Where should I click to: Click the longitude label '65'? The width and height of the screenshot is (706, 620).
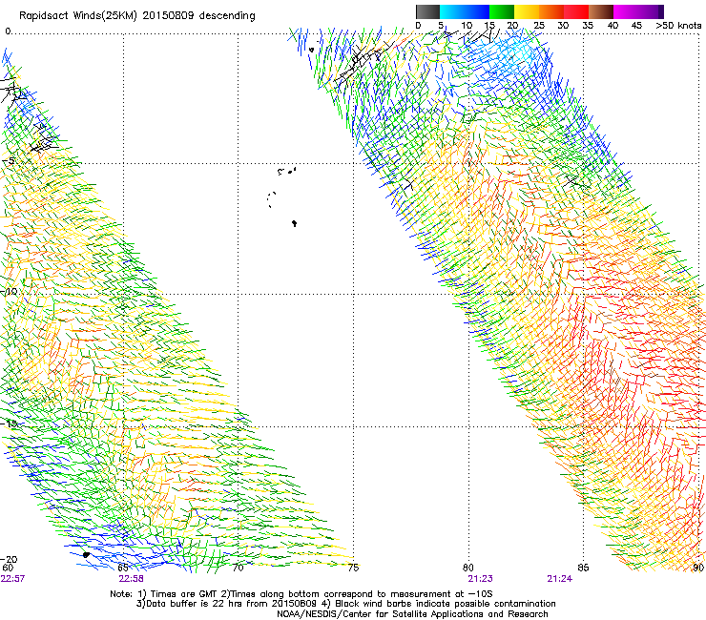(123, 568)
